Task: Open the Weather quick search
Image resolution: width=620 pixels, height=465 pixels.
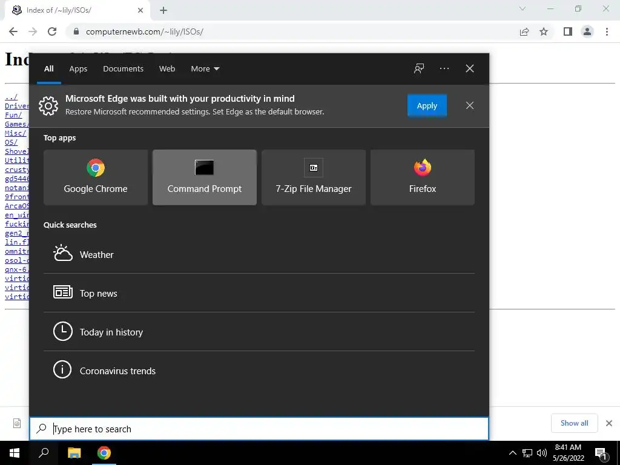Action: click(259, 255)
